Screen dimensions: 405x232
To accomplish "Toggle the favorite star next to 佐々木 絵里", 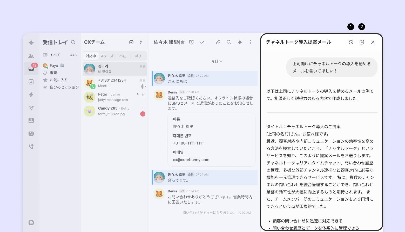I will point(183,42).
